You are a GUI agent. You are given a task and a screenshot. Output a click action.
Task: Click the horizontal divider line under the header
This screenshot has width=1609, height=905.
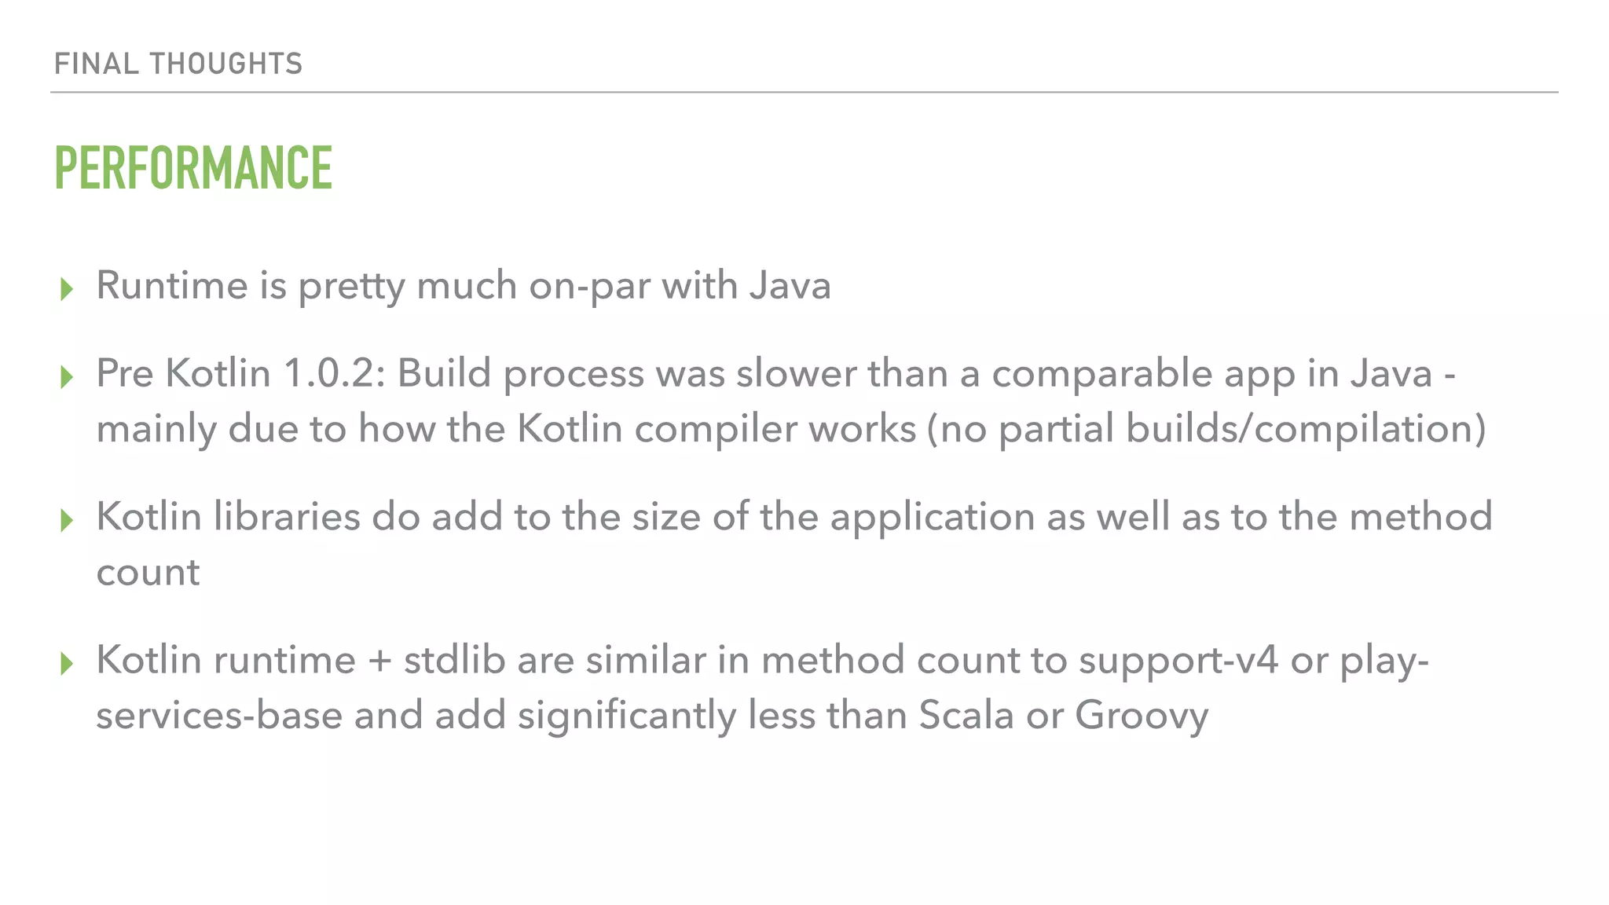pos(804,93)
